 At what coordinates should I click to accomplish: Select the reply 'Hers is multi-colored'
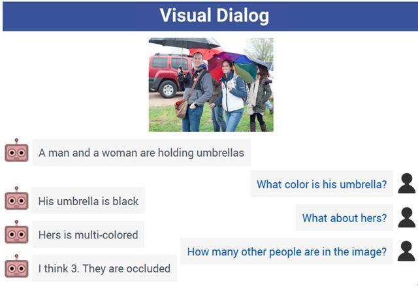click(88, 235)
